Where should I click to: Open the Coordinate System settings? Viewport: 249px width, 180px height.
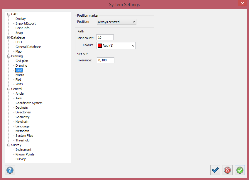point(29,103)
